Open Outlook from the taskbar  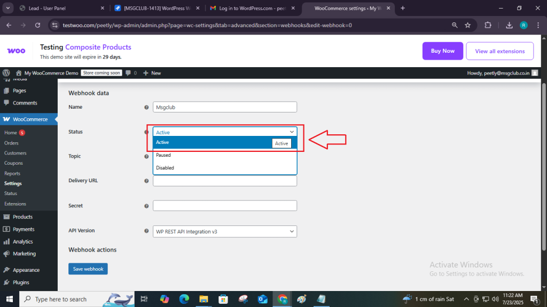263,299
